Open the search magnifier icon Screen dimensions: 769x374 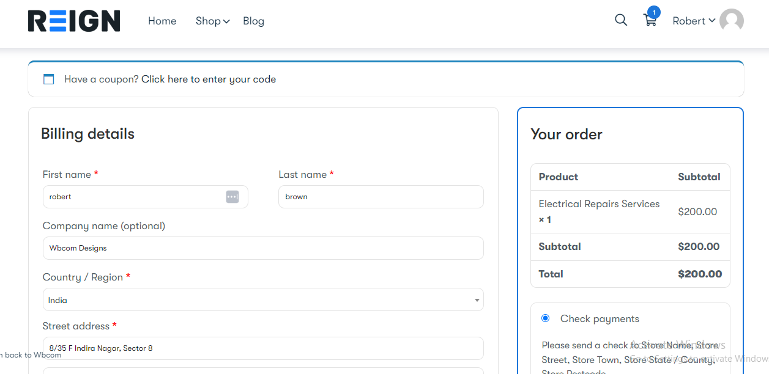[621, 20]
